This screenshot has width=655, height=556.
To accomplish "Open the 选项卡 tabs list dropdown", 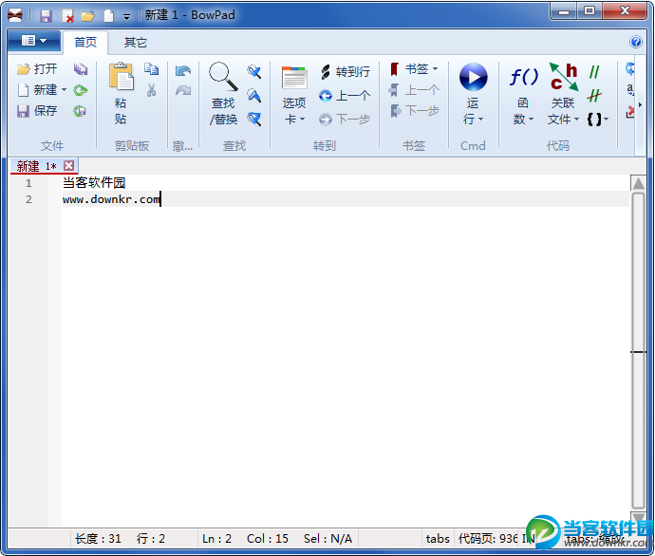I will coord(294,96).
